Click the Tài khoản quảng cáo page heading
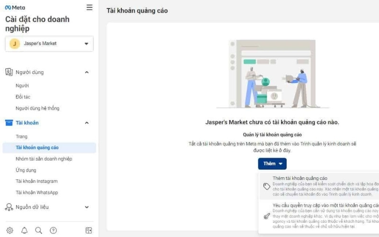Image resolution: width=379 pixels, height=237 pixels. coord(137,10)
